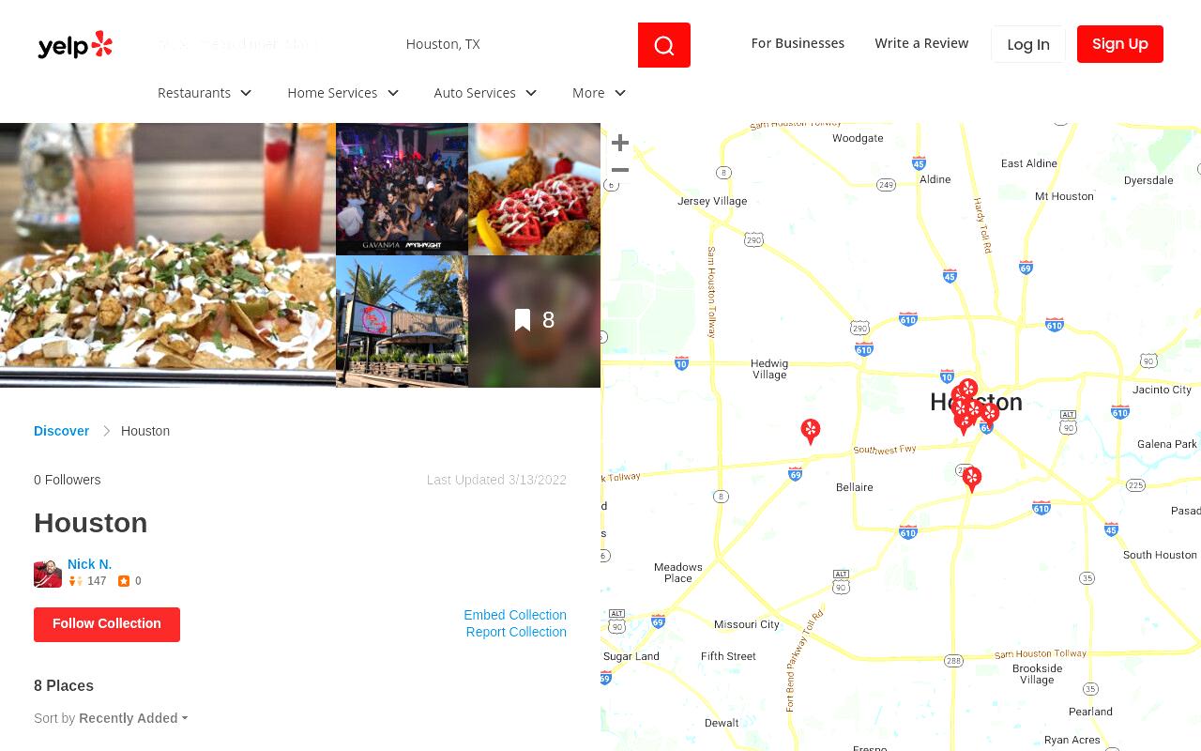This screenshot has width=1201, height=751.
Task: Expand the Home Services dropdown
Action: (x=343, y=93)
